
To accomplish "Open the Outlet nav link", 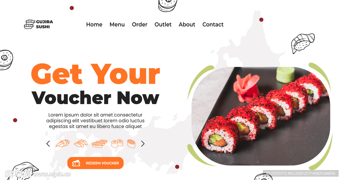I will pos(163,24).
